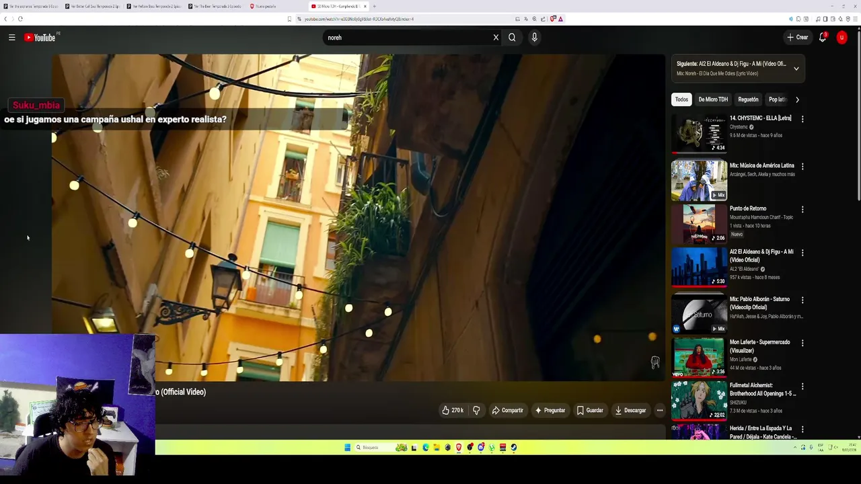The height and width of the screenshot is (484, 861).
Task: Open options for Mix: Pablo Alborán - Saturno
Action: coord(802,300)
